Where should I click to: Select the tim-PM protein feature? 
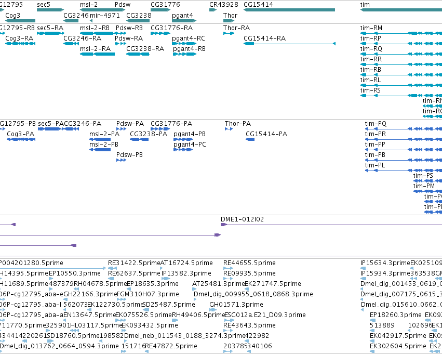(x=427, y=191)
